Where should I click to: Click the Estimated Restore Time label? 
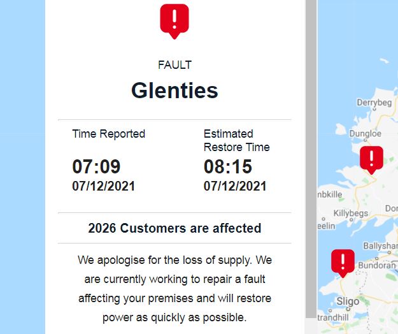coord(236,140)
